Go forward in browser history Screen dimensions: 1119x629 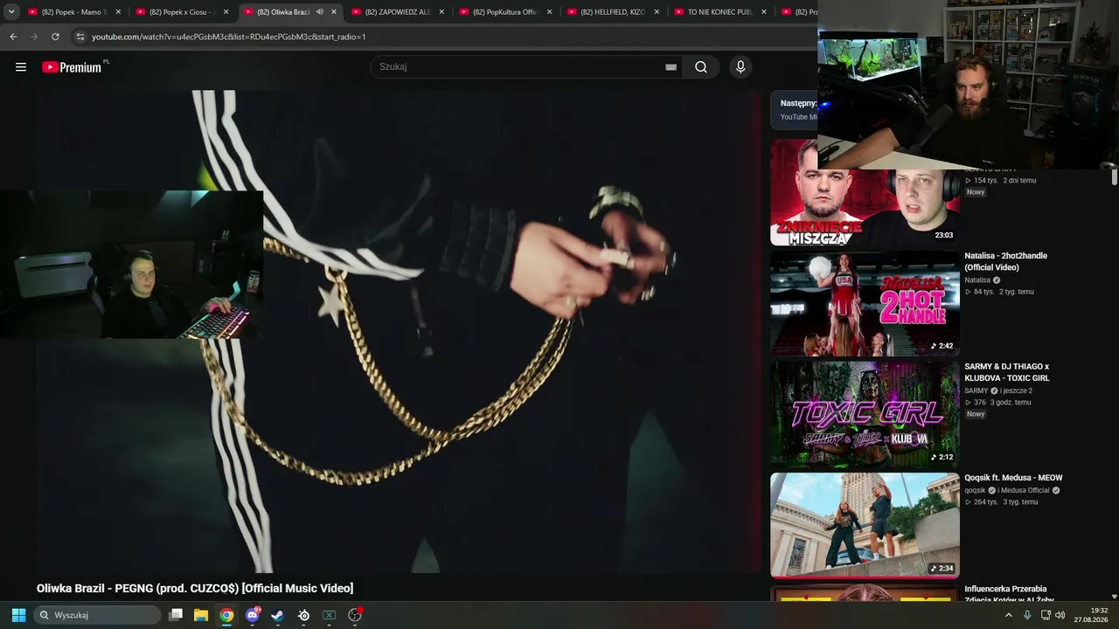[x=34, y=37]
